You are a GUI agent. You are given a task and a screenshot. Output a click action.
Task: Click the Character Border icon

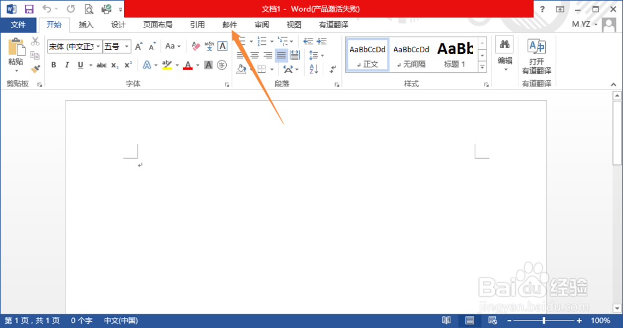pos(222,46)
